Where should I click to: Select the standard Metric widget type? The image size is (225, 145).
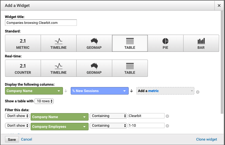pyautogui.click(x=23, y=43)
